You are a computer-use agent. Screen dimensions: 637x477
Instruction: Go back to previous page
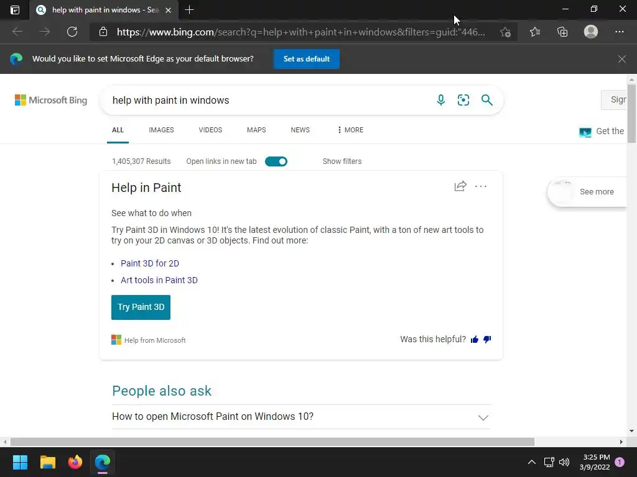(17, 32)
